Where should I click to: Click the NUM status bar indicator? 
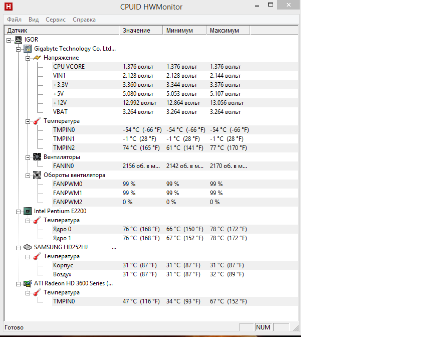pyautogui.click(x=263, y=327)
